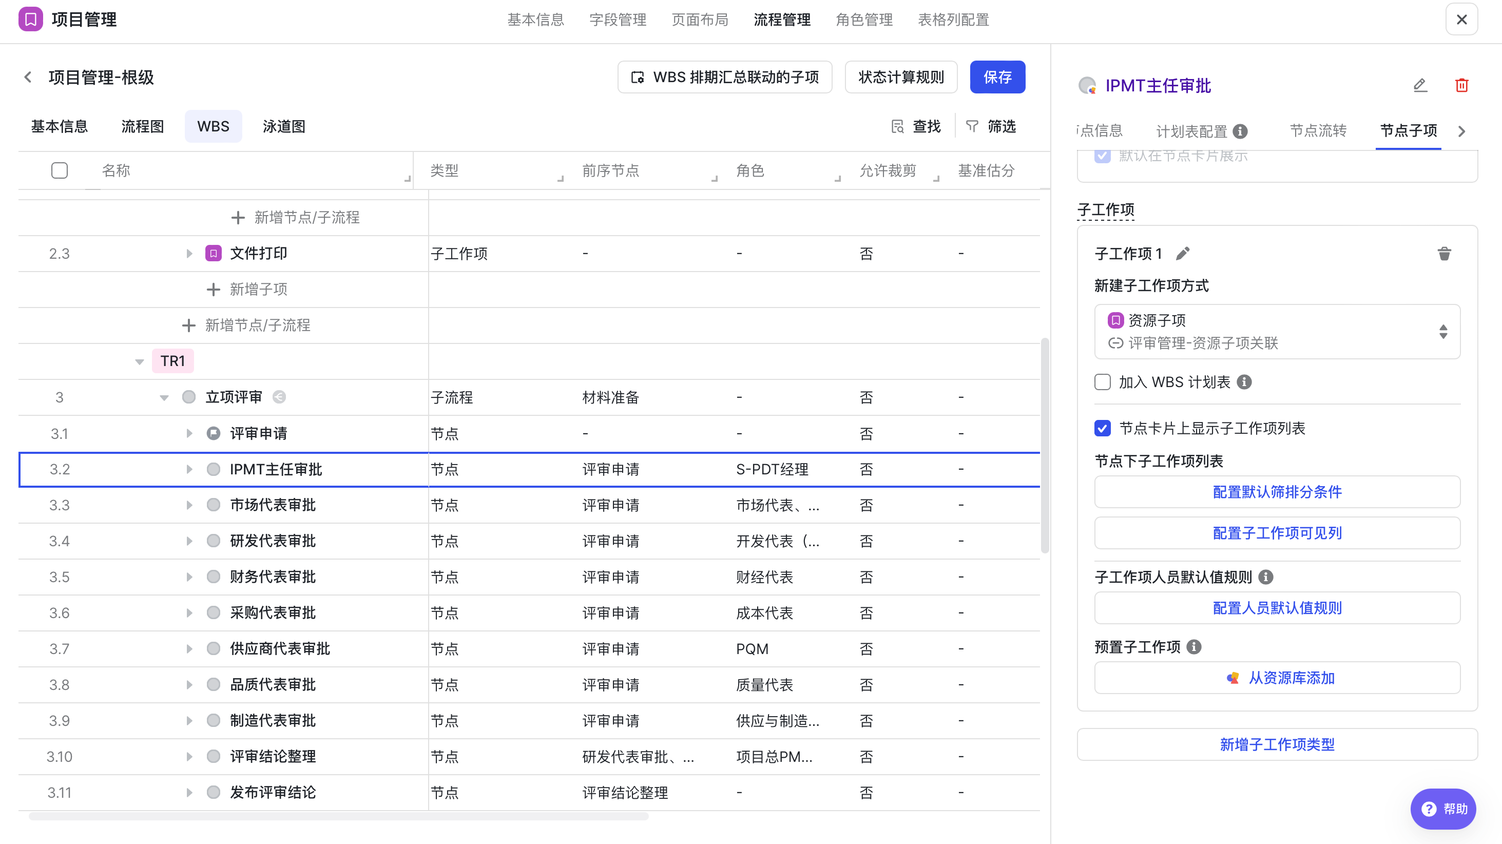Click the horizontal scrollbar under the table
This screenshot has height=844, width=1502.
338,817
